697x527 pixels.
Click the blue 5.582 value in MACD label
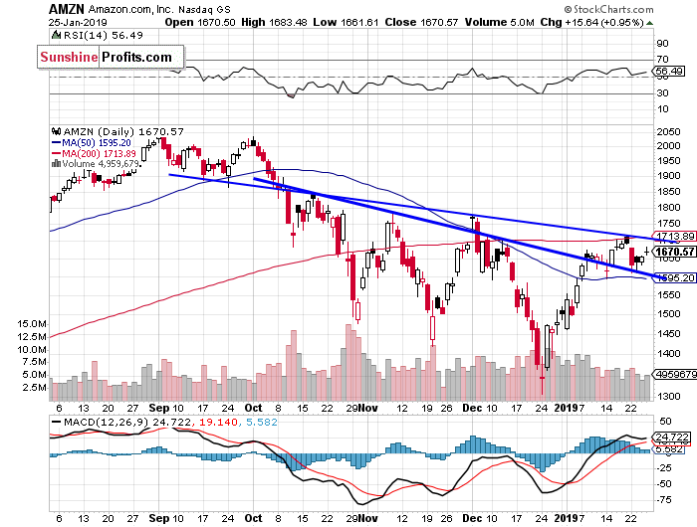pyautogui.click(x=261, y=422)
